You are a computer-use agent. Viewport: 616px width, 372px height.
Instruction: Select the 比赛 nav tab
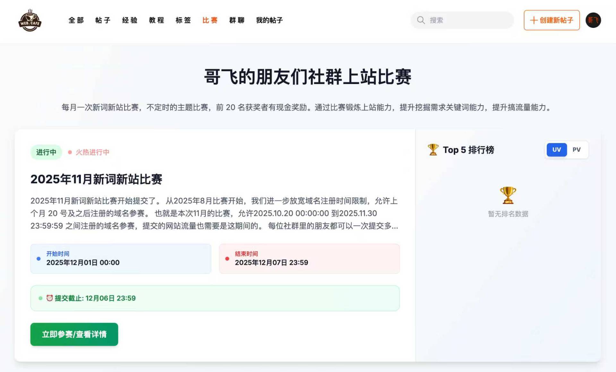point(210,20)
